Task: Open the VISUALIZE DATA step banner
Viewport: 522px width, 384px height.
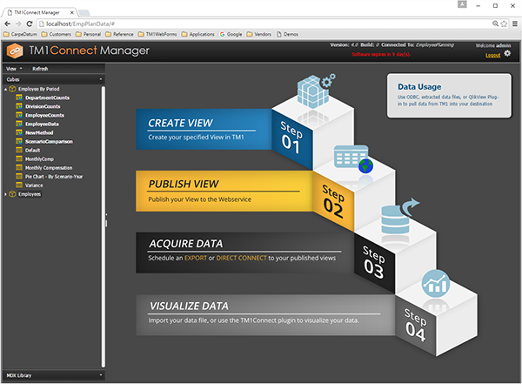Action: [265, 314]
